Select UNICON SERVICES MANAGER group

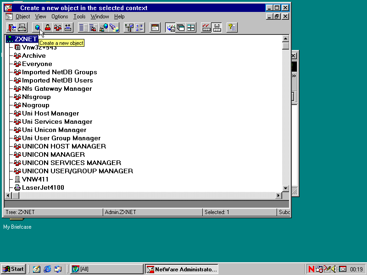point(67,163)
